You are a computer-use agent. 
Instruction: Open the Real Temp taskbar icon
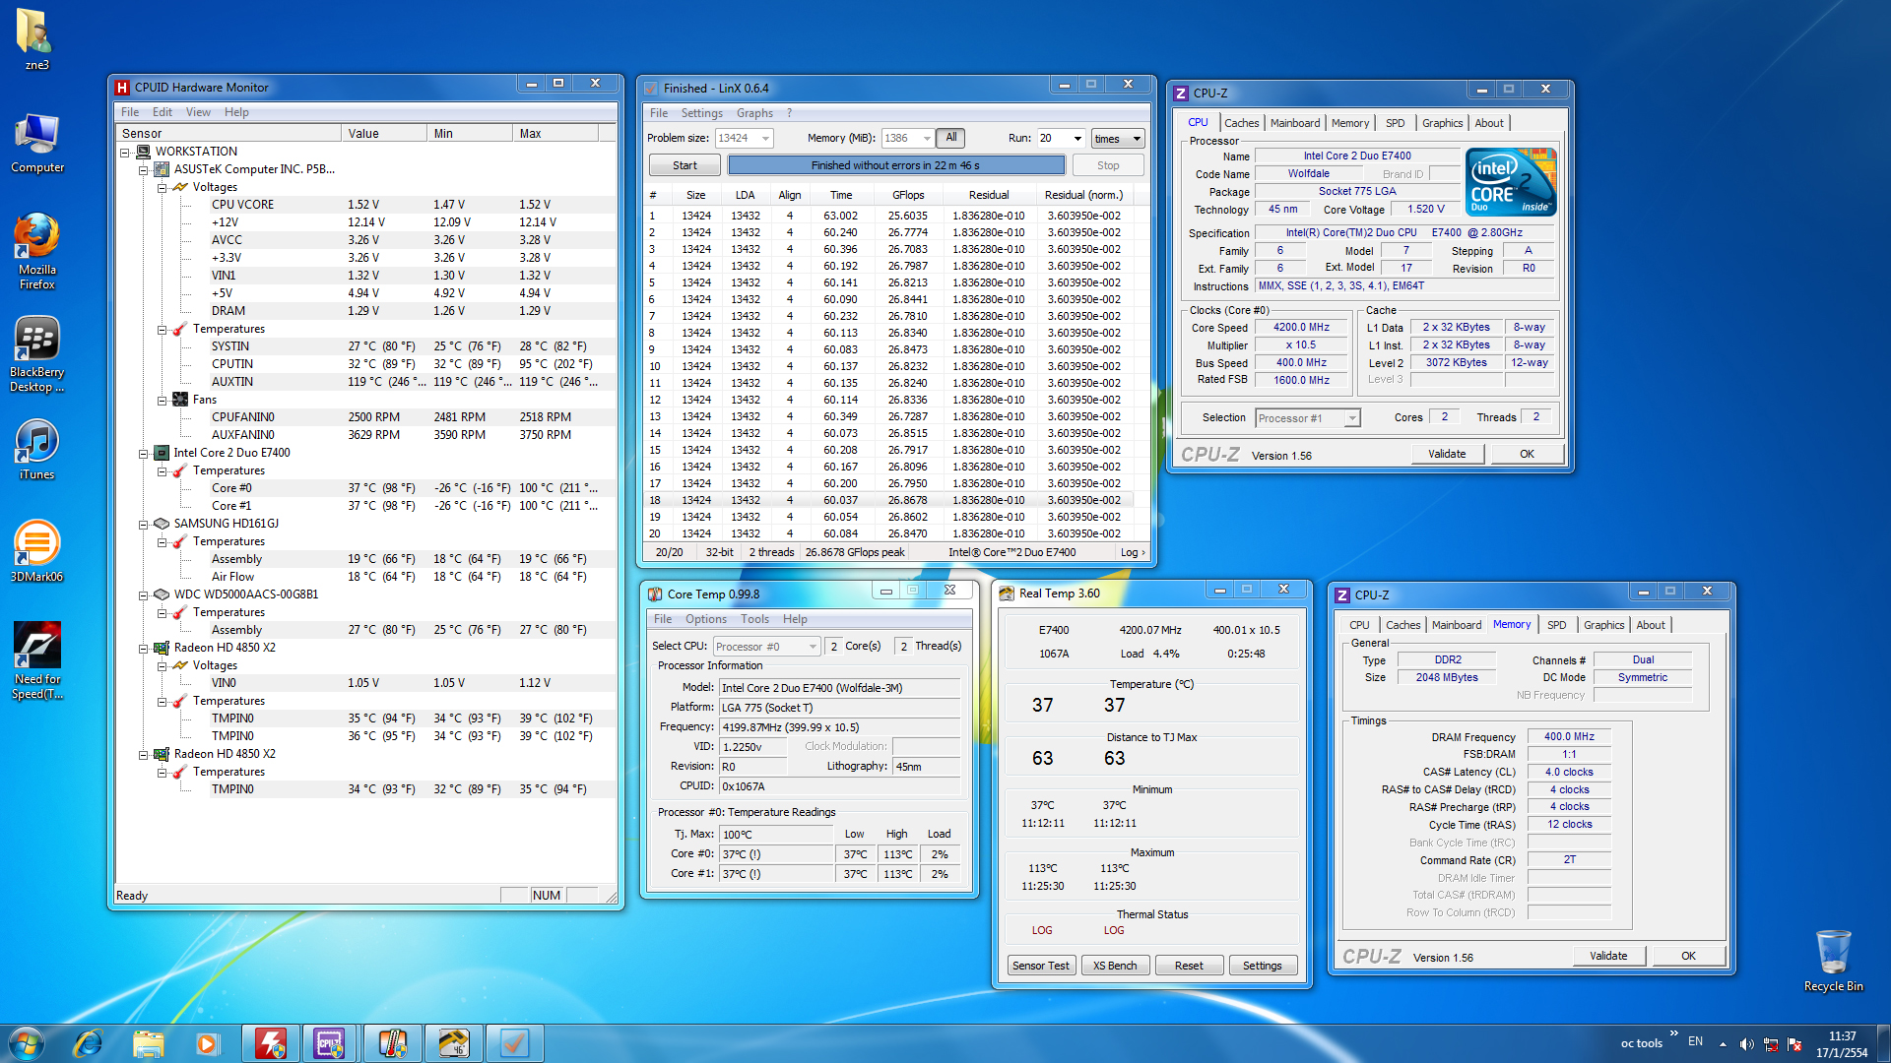point(454,1043)
